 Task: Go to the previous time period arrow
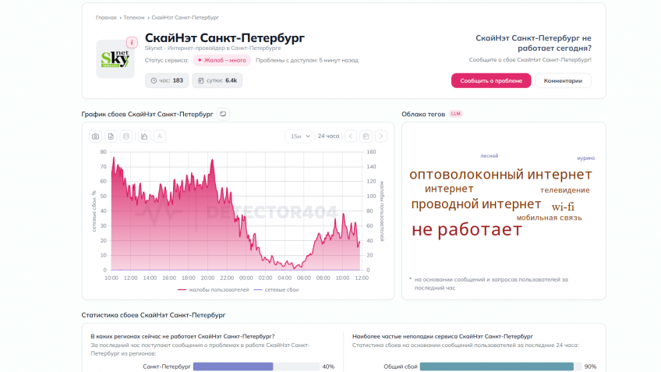pyautogui.click(x=351, y=136)
